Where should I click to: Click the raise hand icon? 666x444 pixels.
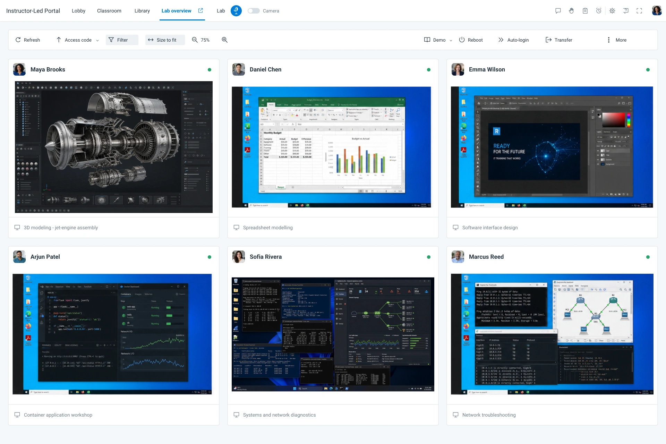(571, 11)
